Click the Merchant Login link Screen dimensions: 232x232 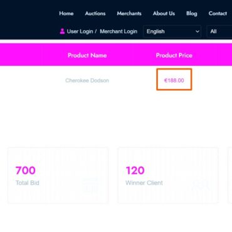click(x=119, y=31)
